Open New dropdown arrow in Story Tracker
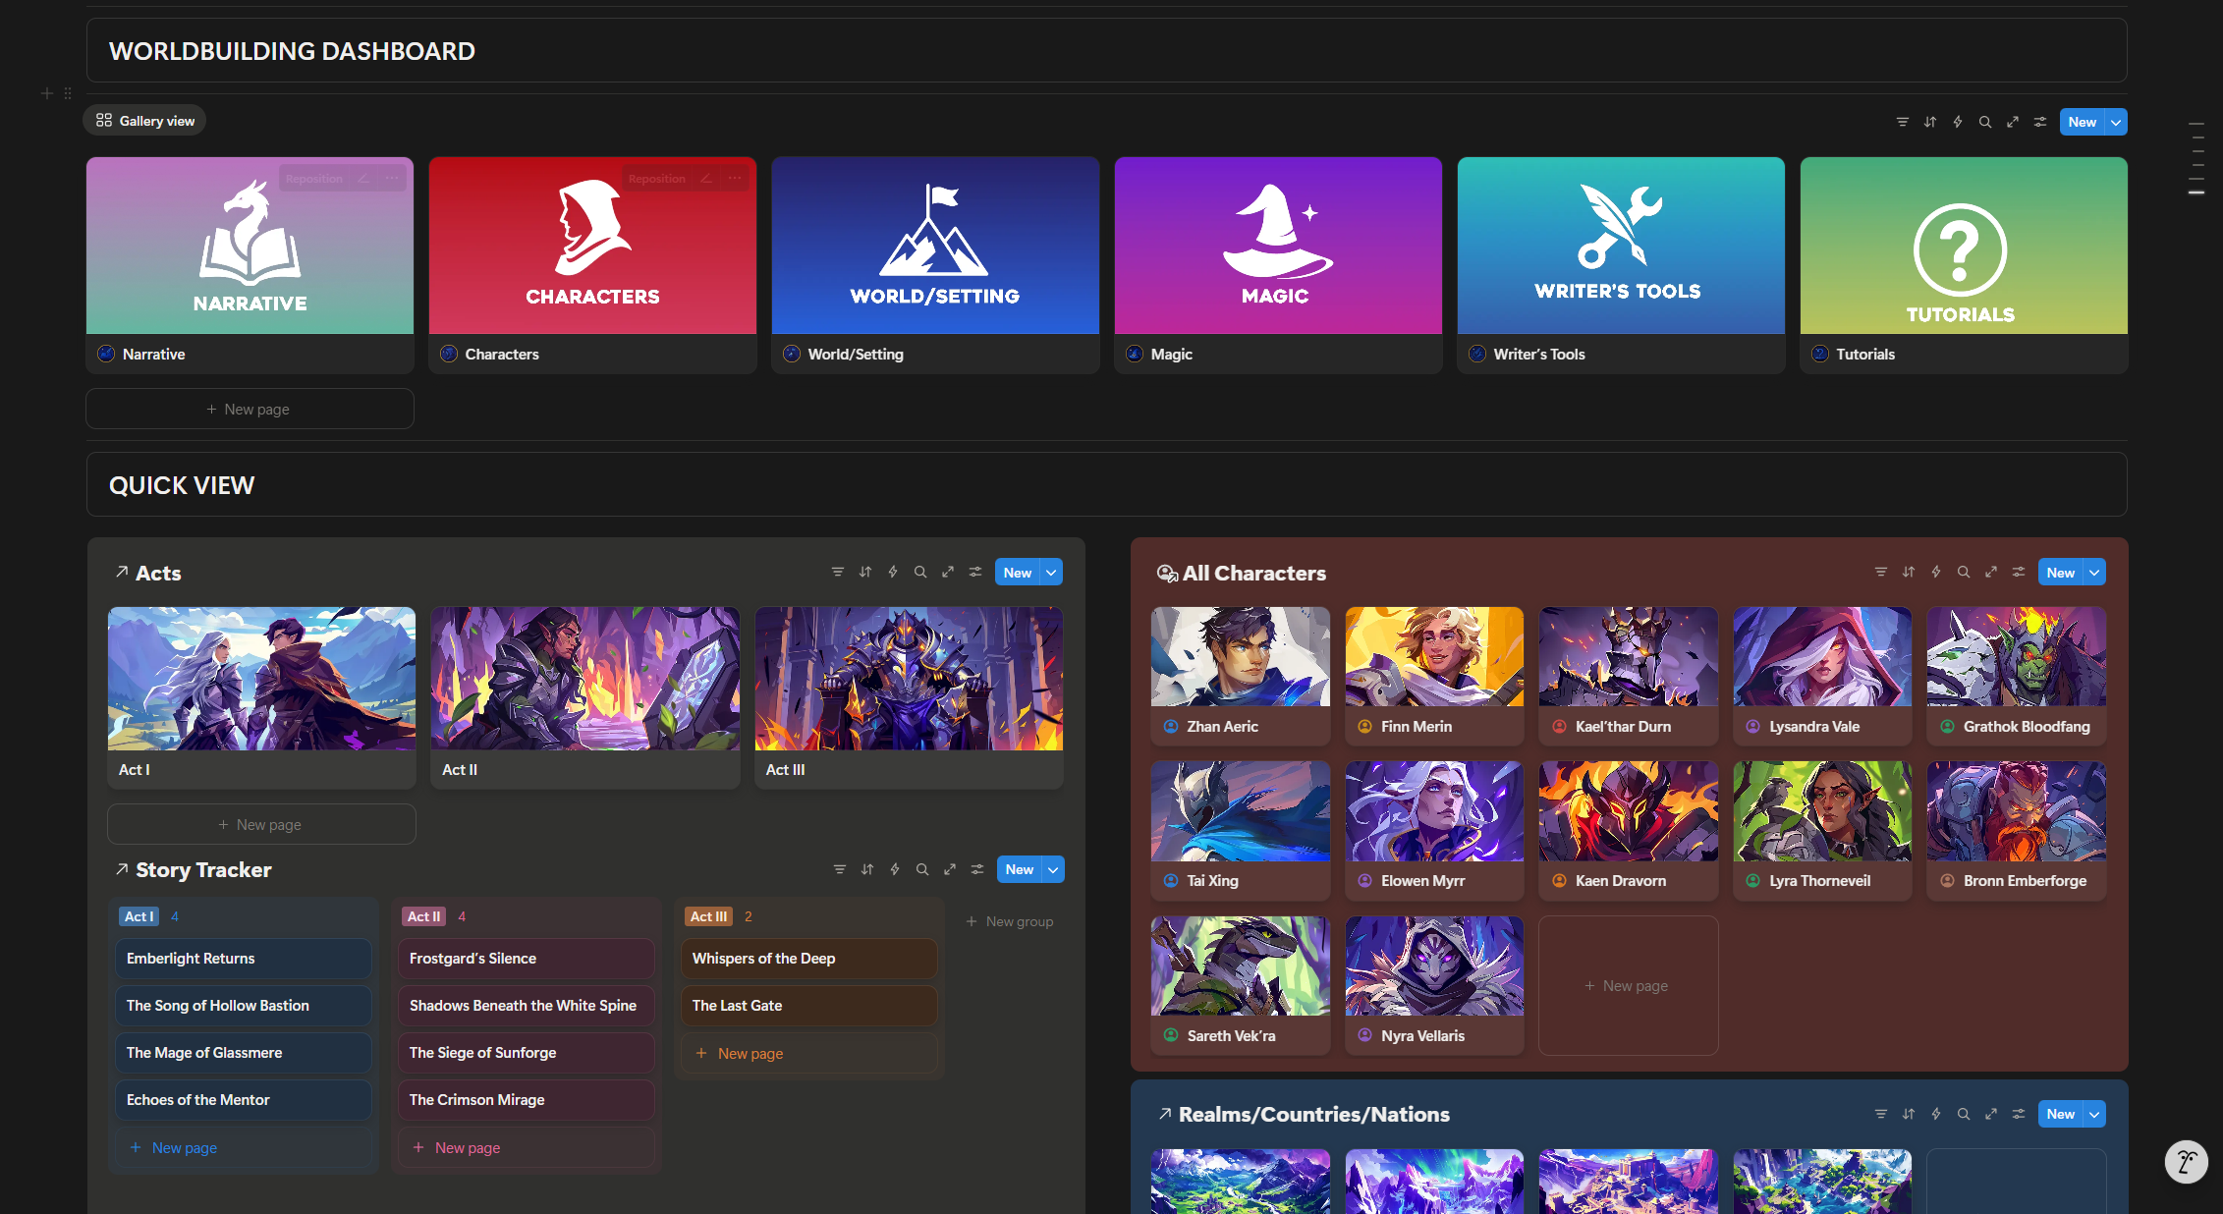The width and height of the screenshot is (2223, 1214). pos(1053,869)
